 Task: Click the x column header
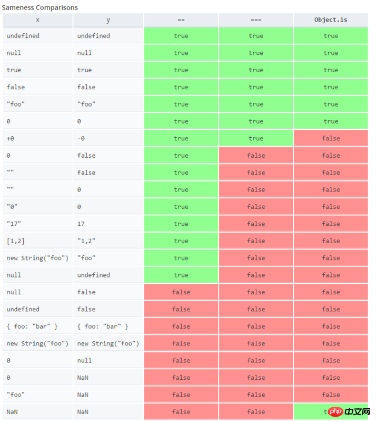[37, 20]
